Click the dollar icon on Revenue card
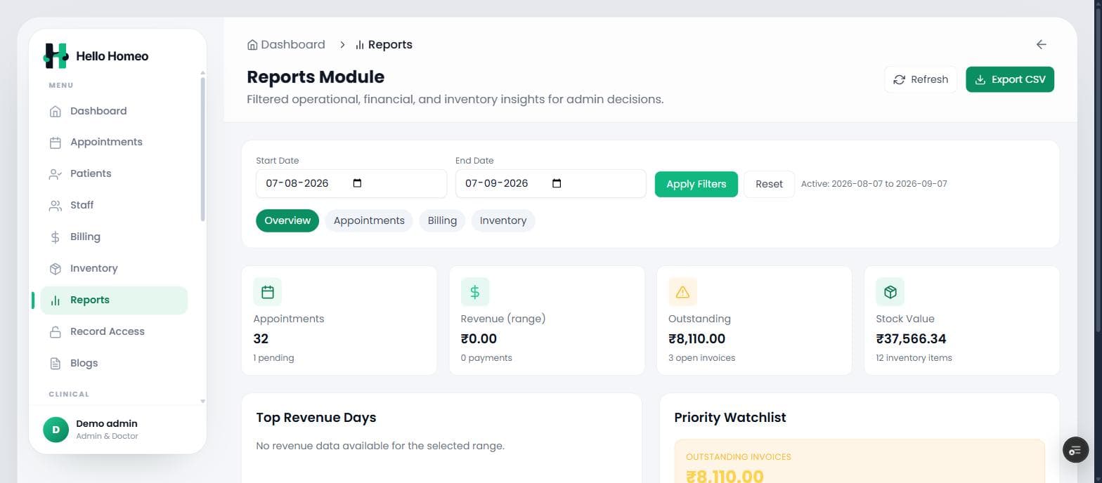This screenshot has height=483, width=1102. [x=475, y=292]
